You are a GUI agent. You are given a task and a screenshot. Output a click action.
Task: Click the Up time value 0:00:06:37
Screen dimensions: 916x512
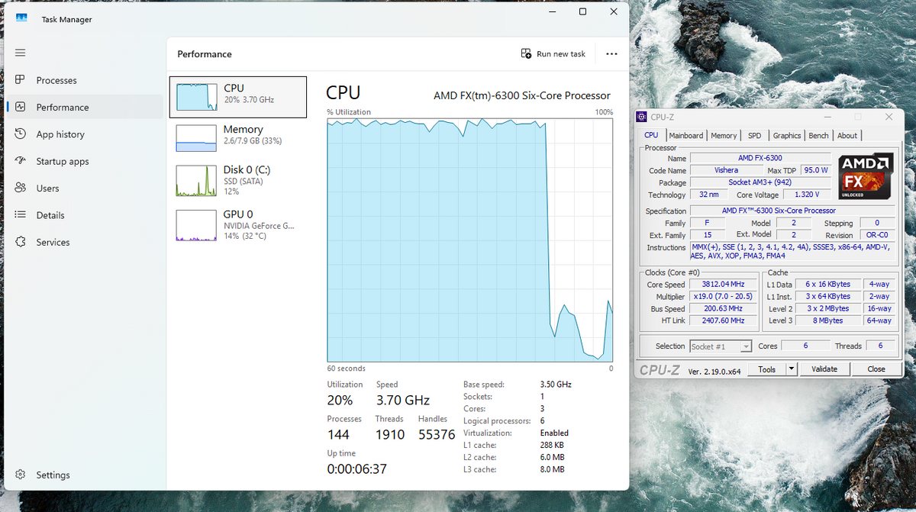click(x=357, y=469)
